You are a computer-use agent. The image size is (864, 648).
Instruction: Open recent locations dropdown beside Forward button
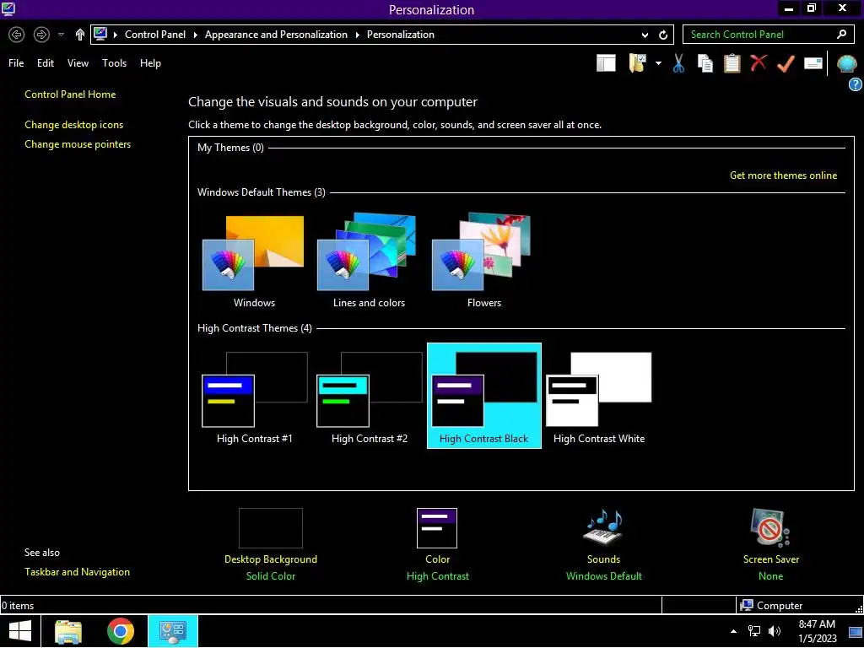click(61, 35)
